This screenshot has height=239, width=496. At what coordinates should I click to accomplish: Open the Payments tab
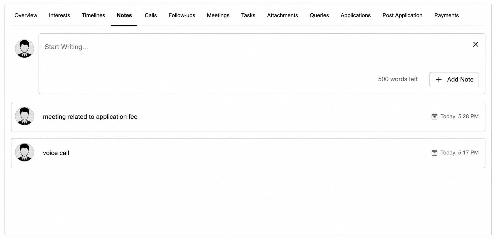click(x=446, y=15)
